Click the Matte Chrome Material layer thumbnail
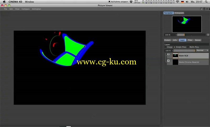Screen dimensions: 210x127 tap(175, 62)
